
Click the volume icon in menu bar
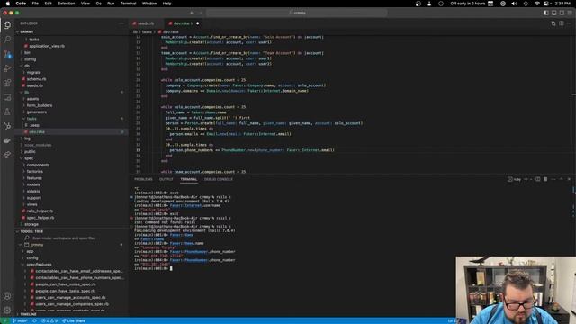point(514,4)
